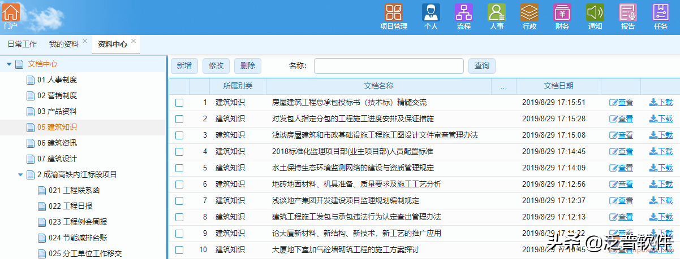
Task: Click document icon beside 文档中心 root
Action: pos(19,64)
